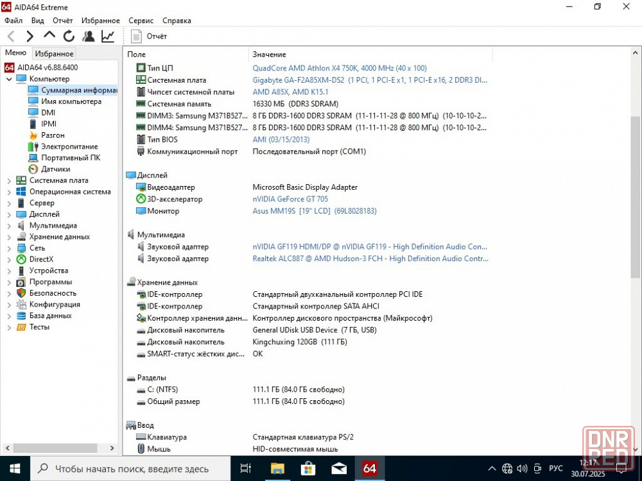This screenshot has width=642, height=481.
Task: Go back with the left arrow toolbar button
Action: 11,37
